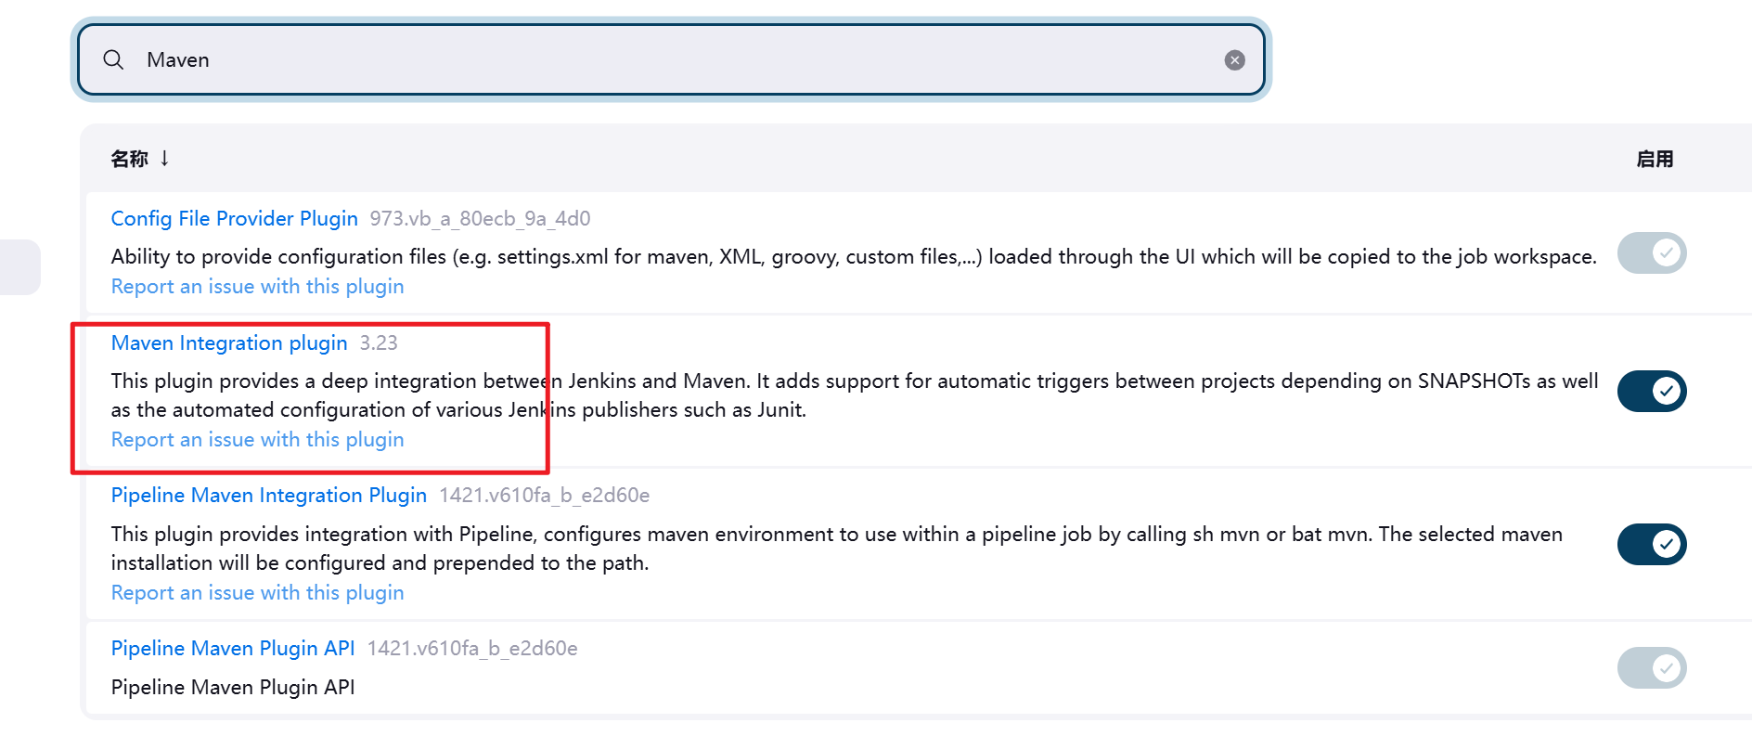Open Config File Provider Plugin link
Image resolution: width=1752 pixels, height=749 pixels.
234,218
